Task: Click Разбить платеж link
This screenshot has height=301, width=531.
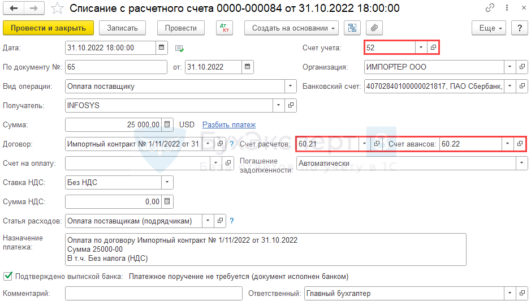Action: tap(229, 124)
